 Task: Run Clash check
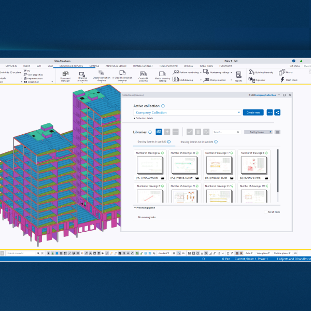289,80
